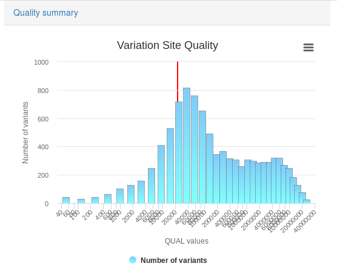
Task: Click the 1000 y-axis label
Action: click(41, 62)
